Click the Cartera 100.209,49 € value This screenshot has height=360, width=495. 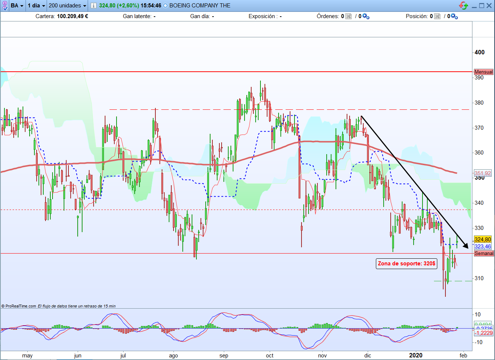pos(73,16)
